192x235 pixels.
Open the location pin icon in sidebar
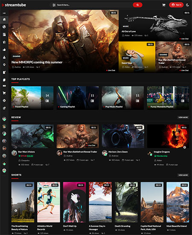[4, 65]
